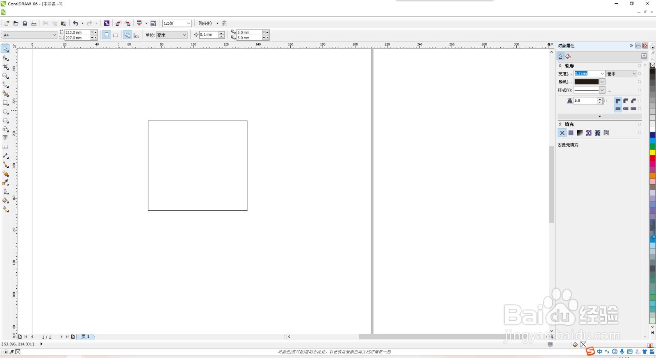Select the Shape tool

(5, 58)
